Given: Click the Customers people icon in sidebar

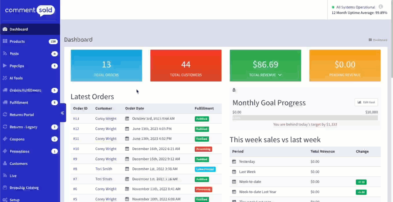Looking at the screenshot, I should (5, 163).
